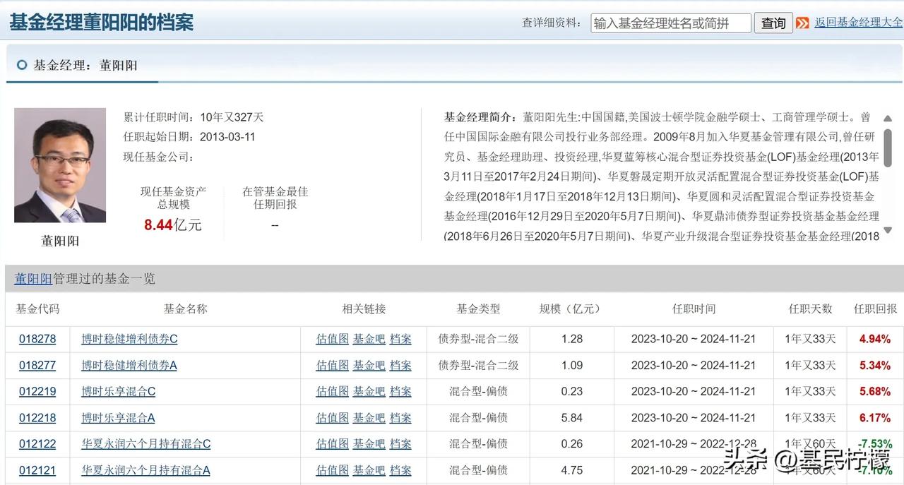Click the 8.44亿元 total asset value

coord(173,225)
